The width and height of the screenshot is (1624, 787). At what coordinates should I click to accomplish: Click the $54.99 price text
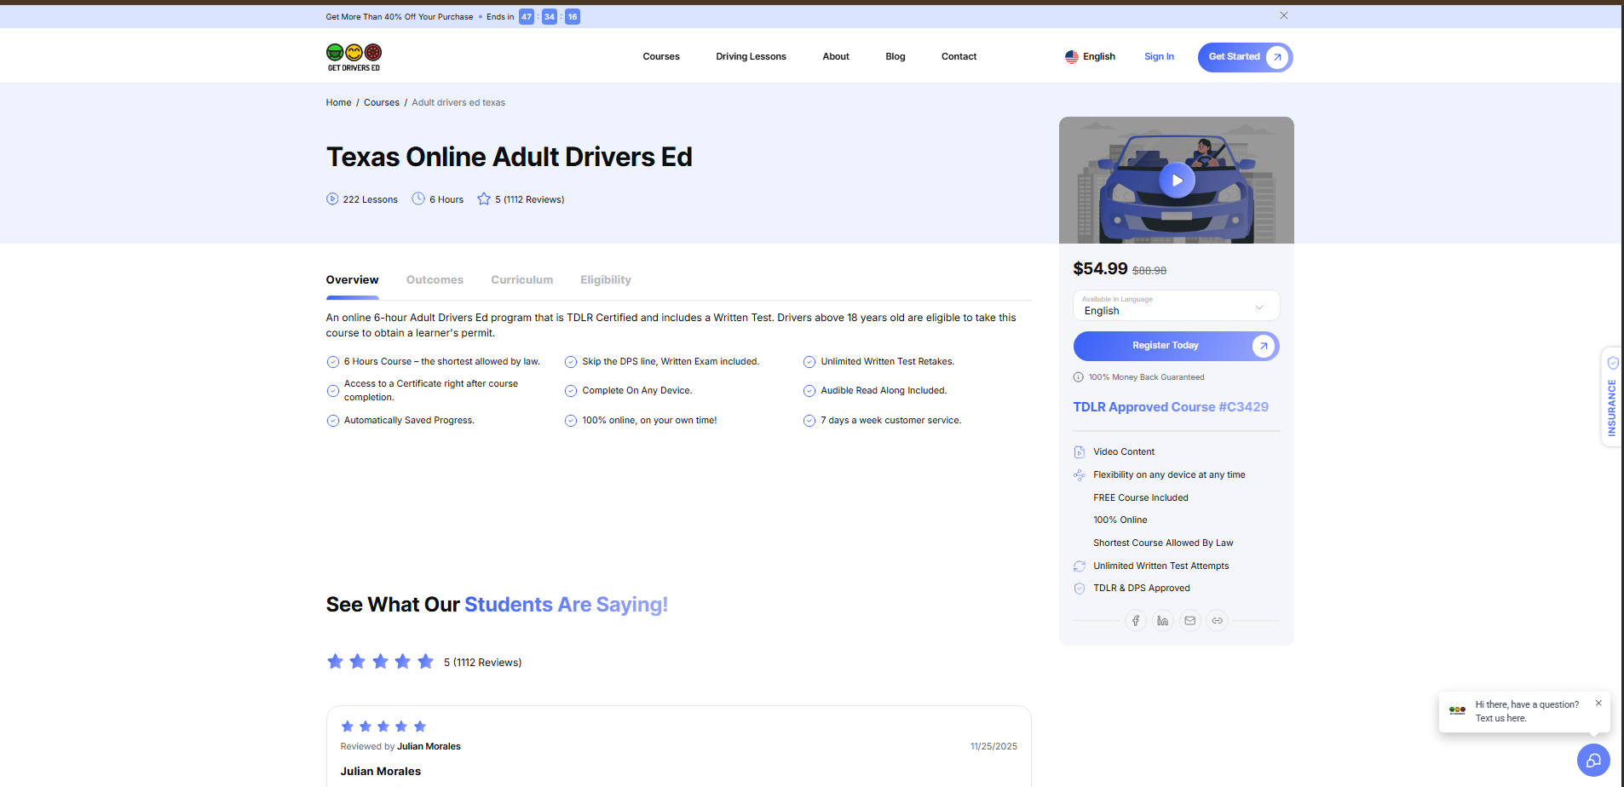(1100, 268)
